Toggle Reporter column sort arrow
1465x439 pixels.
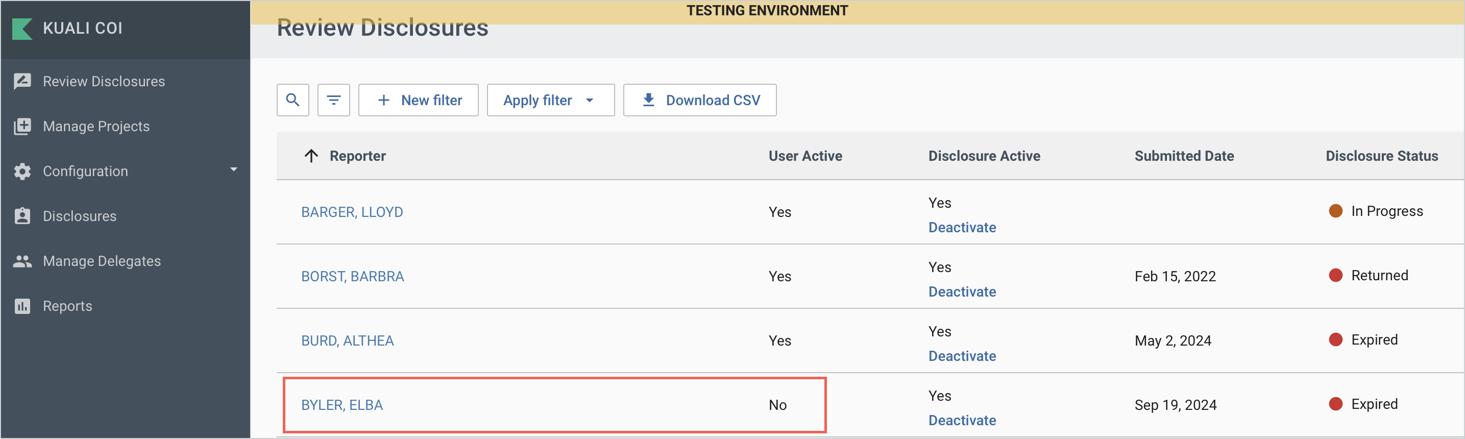(310, 156)
